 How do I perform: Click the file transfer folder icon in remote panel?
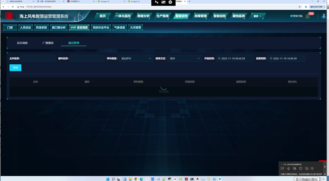307,168
